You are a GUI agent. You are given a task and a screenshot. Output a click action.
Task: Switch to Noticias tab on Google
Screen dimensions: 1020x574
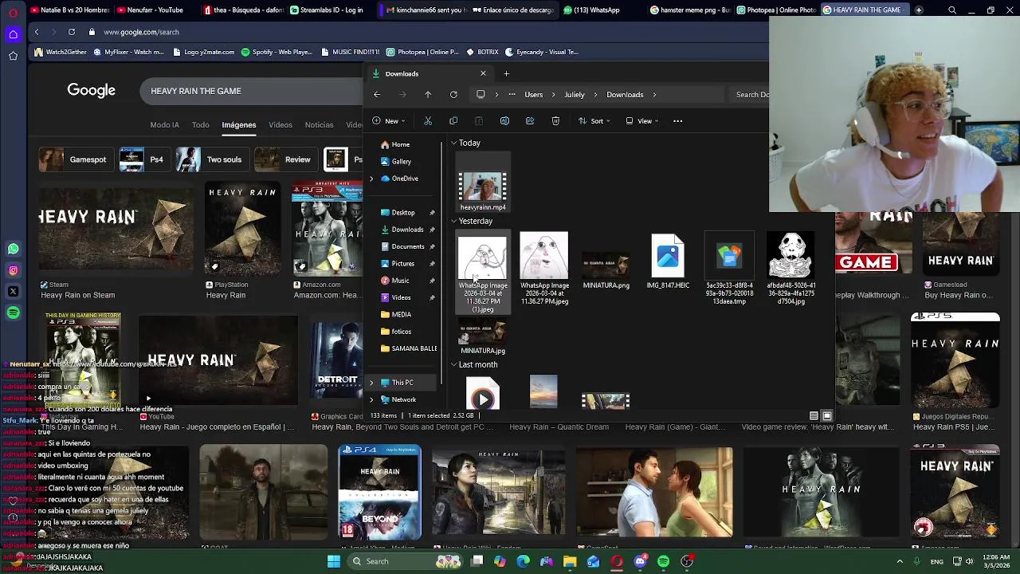point(320,125)
